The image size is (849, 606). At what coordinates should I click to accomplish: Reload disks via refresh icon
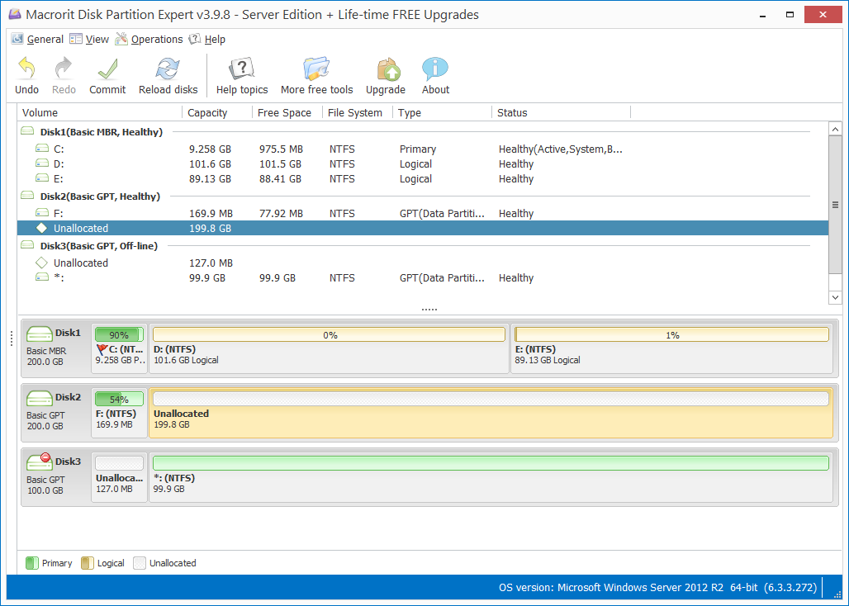tap(168, 69)
